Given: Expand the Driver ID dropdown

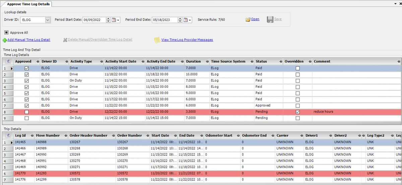Looking at the screenshot, I should tap(48, 20).
